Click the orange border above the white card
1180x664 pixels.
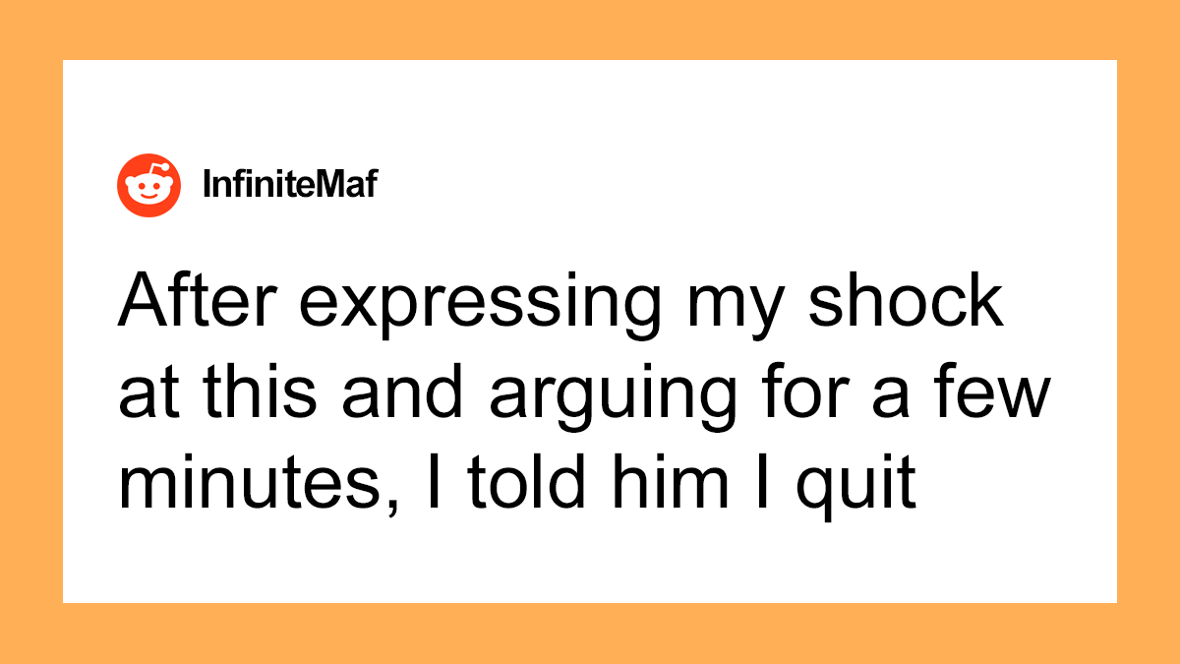(590, 30)
